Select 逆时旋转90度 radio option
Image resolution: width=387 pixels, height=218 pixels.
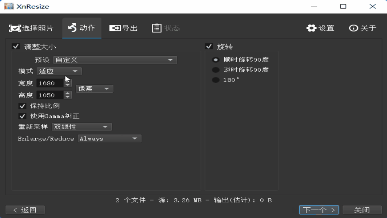(x=216, y=70)
